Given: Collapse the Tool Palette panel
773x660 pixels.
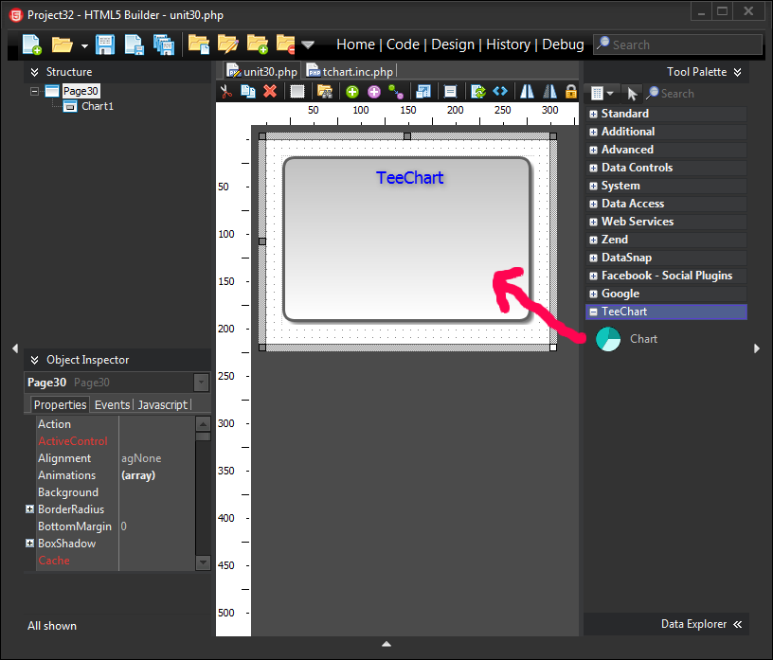Looking at the screenshot, I should pos(738,72).
